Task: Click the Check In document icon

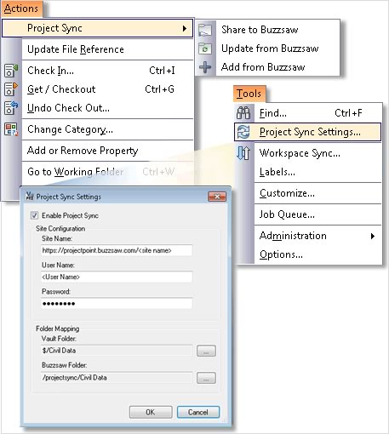Action: click(x=11, y=71)
